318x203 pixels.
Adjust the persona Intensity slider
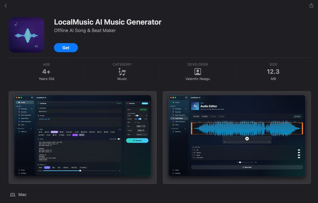tap(80, 171)
